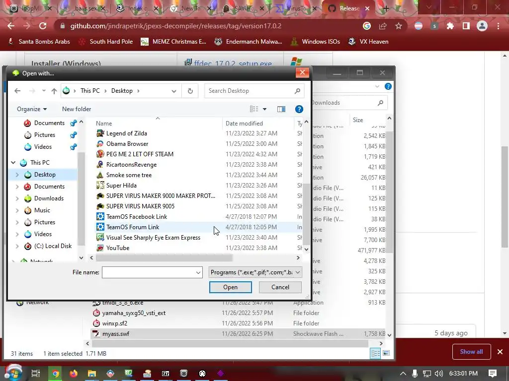Open the recent locations dropdown arrow
This screenshot has height=381, width=509.
click(44, 91)
